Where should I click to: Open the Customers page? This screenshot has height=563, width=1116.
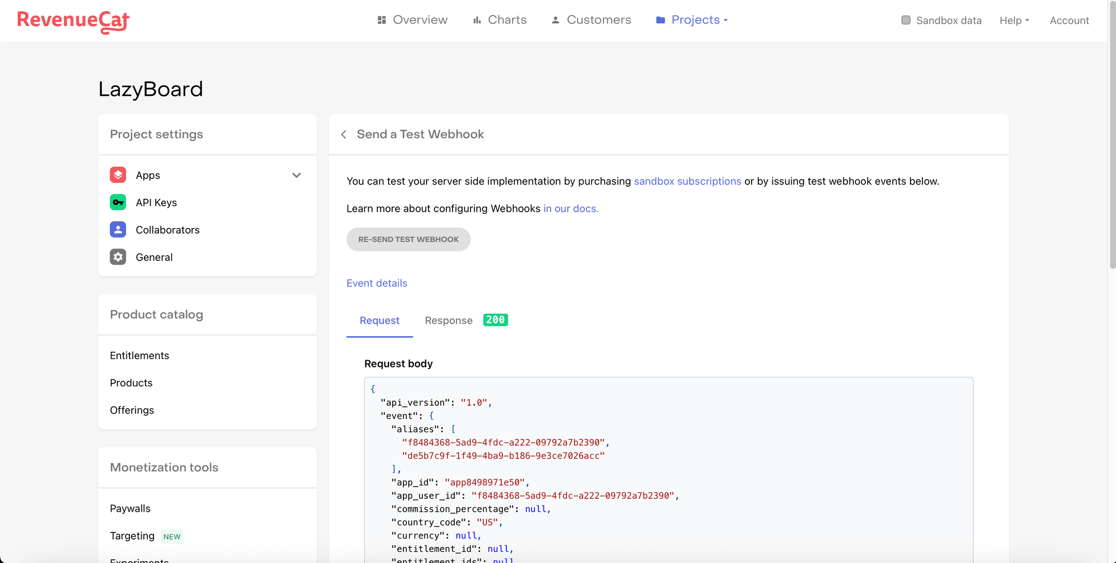coord(591,20)
